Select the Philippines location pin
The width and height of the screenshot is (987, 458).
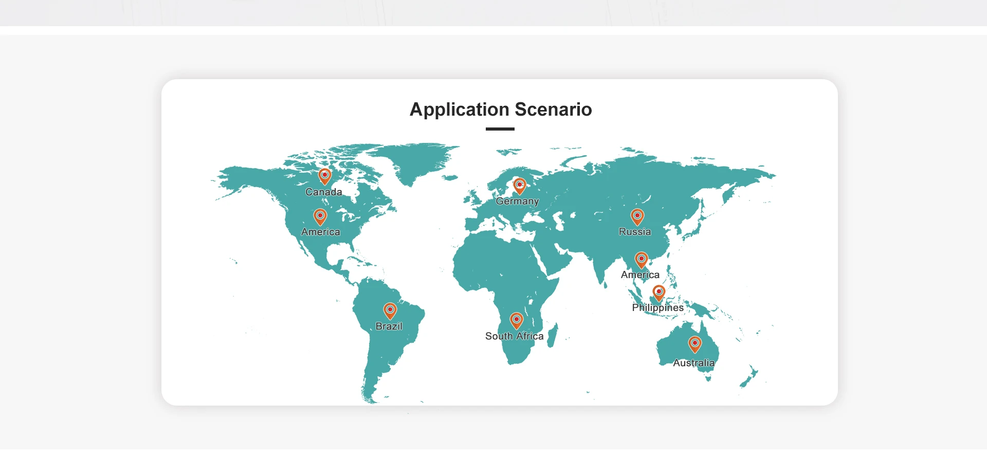pos(659,292)
